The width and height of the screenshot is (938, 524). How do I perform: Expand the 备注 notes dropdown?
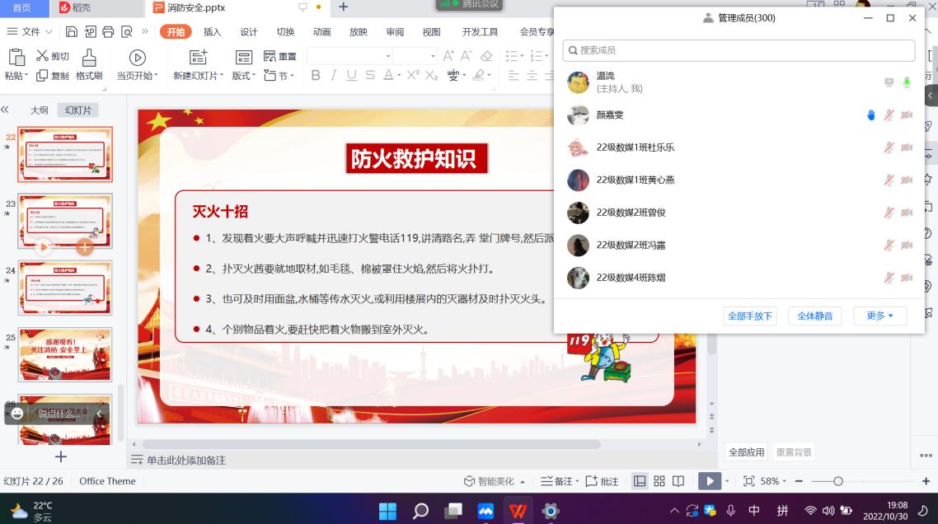pyautogui.click(x=576, y=480)
